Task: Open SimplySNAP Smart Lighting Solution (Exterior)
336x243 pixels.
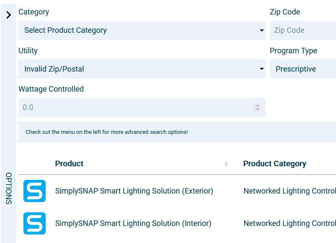Action: (x=134, y=191)
